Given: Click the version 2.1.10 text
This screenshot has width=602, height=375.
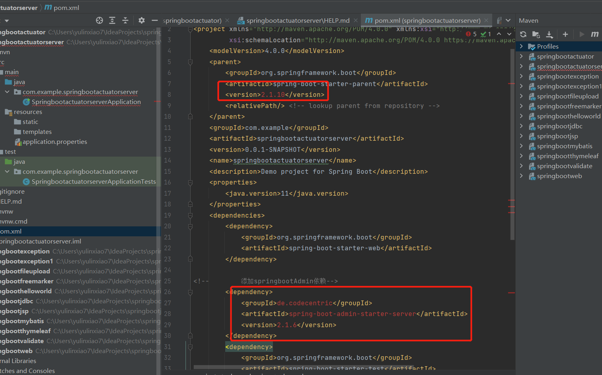Looking at the screenshot, I should point(273,94).
